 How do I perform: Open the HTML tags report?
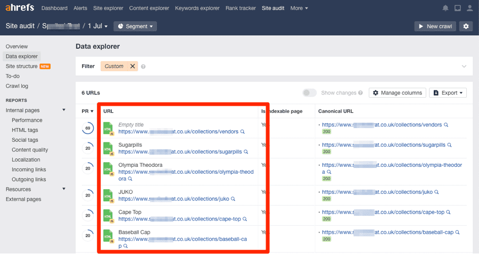(x=24, y=130)
